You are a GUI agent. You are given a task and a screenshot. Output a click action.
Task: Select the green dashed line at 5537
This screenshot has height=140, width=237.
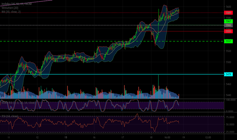112,41
